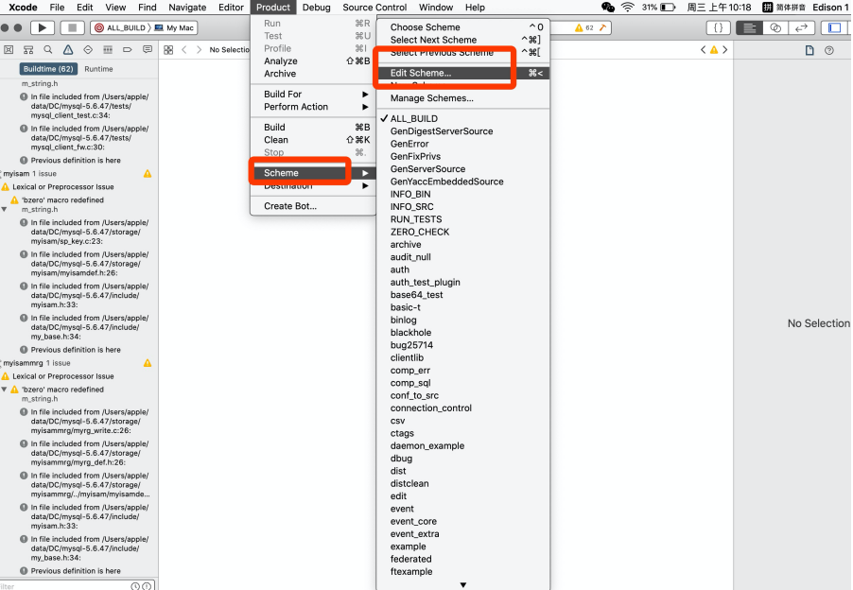The height and width of the screenshot is (590, 853).
Task: Select the blackhole scheme
Action: pyautogui.click(x=463, y=332)
